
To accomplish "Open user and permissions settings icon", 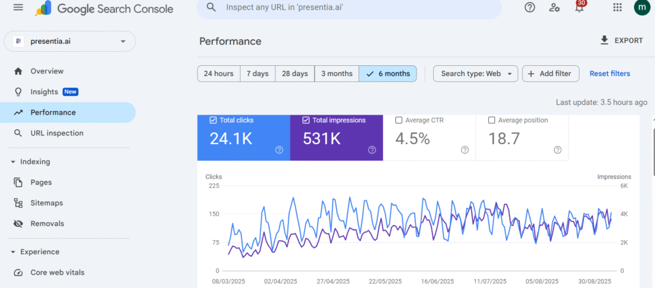I will point(555,8).
